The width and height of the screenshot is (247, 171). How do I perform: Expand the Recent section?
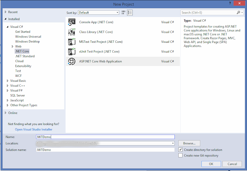[x=5, y=12]
